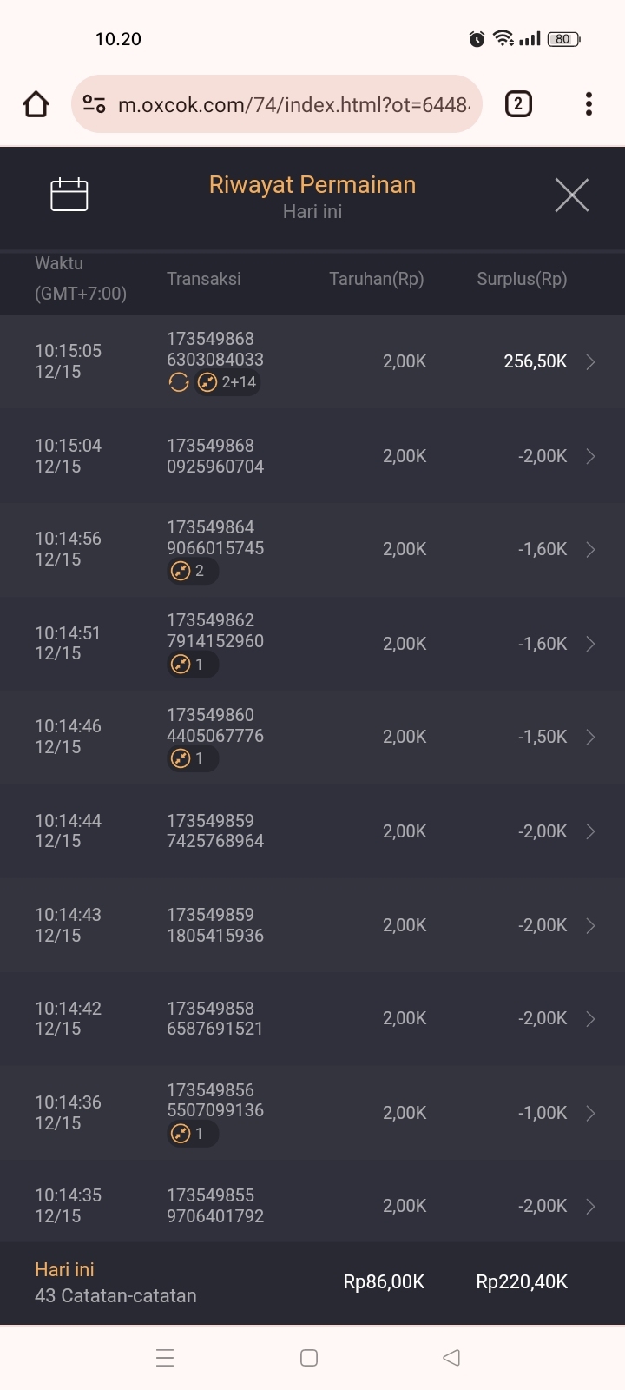The height and width of the screenshot is (1390, 625).
Task: Tap the browser home icon
Action: tap(36, 104)
